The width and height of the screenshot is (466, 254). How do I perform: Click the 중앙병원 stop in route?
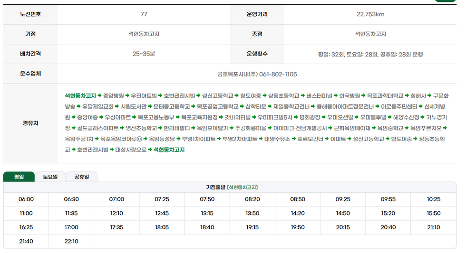pos(113,96)
